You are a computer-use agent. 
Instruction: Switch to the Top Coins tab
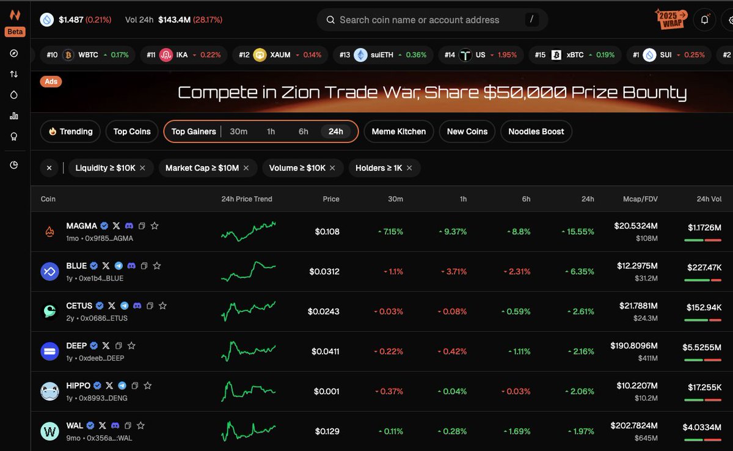132,131
